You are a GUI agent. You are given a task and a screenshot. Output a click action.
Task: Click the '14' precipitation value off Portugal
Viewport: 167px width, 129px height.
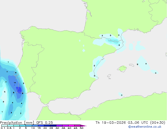pyautogui.click(x=15, y=83)
